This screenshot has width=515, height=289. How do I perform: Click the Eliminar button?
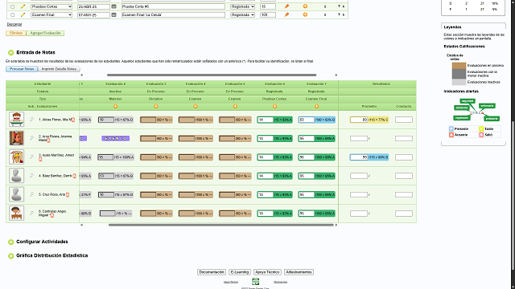tap(16, 33)
